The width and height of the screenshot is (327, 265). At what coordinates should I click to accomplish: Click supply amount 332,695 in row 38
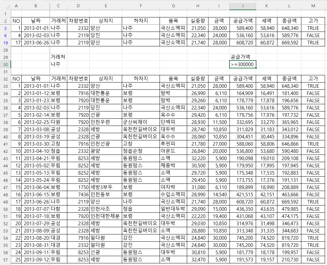[x=243, y=122]
